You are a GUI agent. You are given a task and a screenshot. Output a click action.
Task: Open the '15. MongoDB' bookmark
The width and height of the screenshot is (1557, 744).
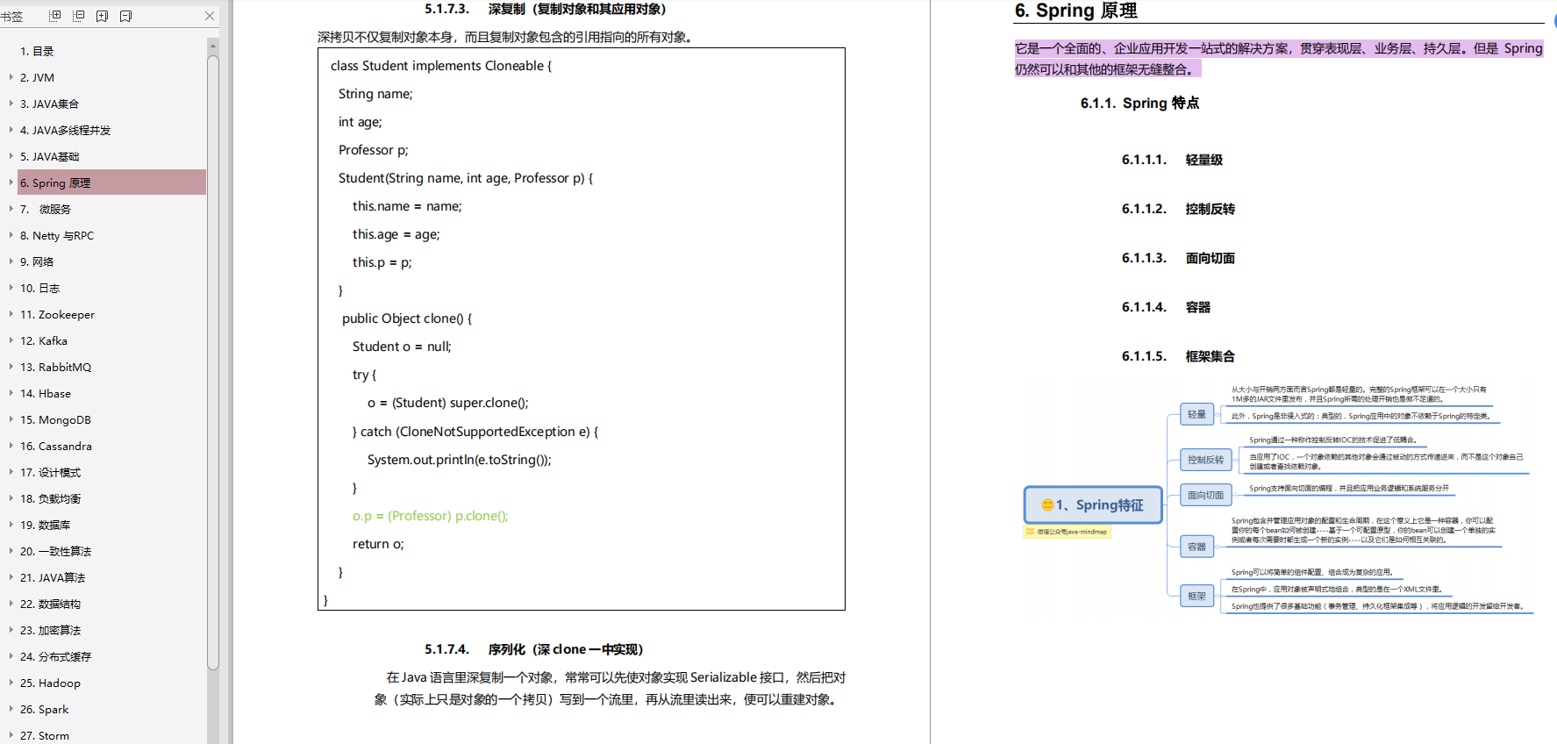pyautogui.click(x=55, y=419)
